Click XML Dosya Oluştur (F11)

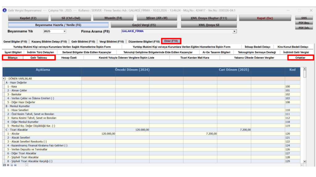(209, 18)
